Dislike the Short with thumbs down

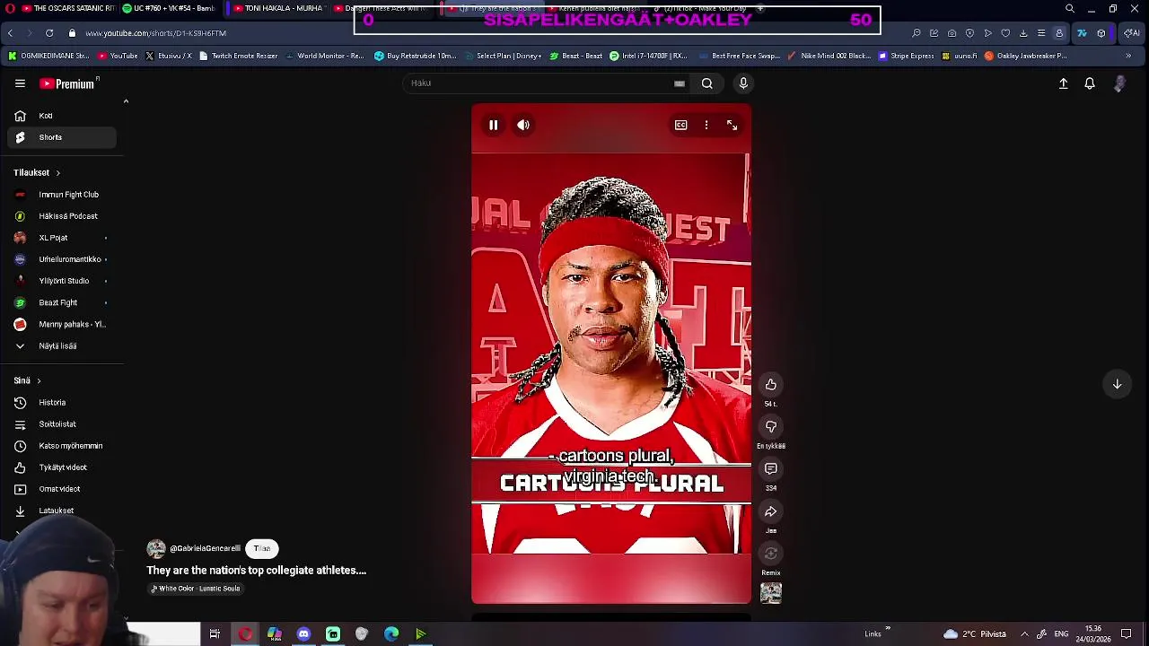(x=771, y=426)
